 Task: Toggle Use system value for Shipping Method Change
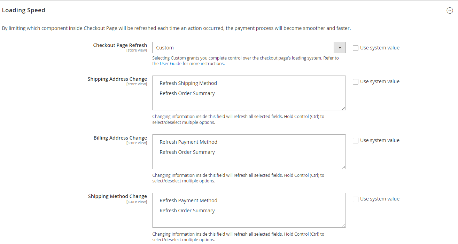coord(356,199)
